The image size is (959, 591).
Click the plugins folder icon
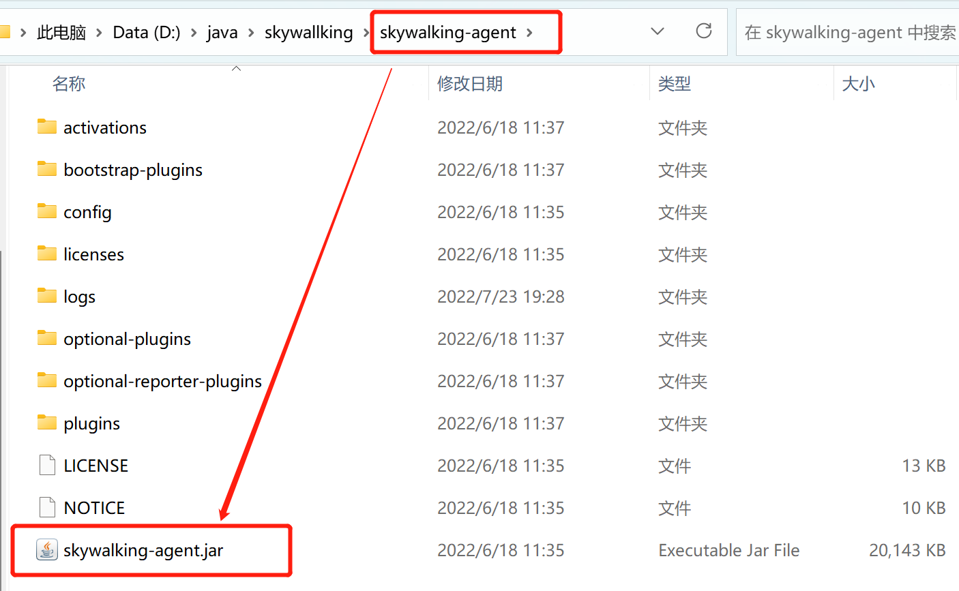pyautogui.click(x=47, y=423)
